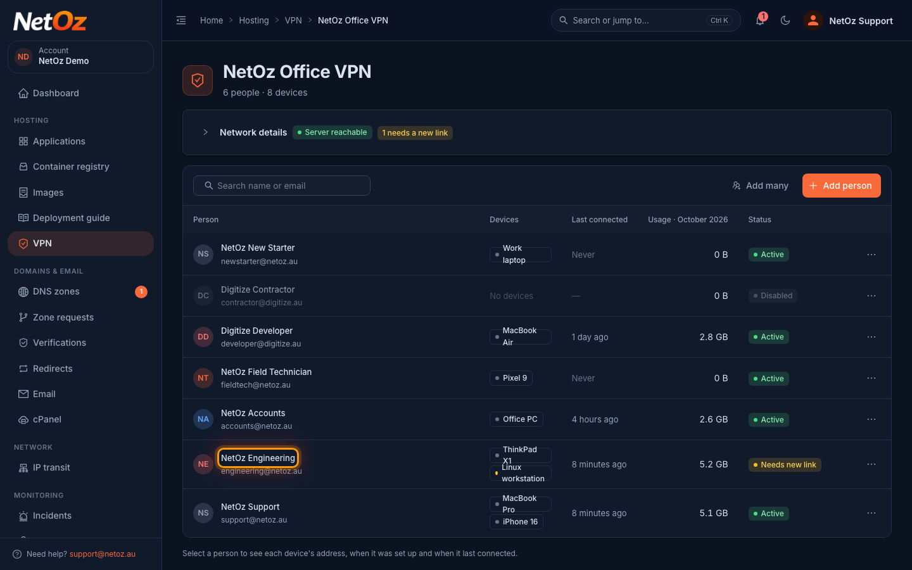Open row actions for NetOz Engineering

(x=871, y=464)
